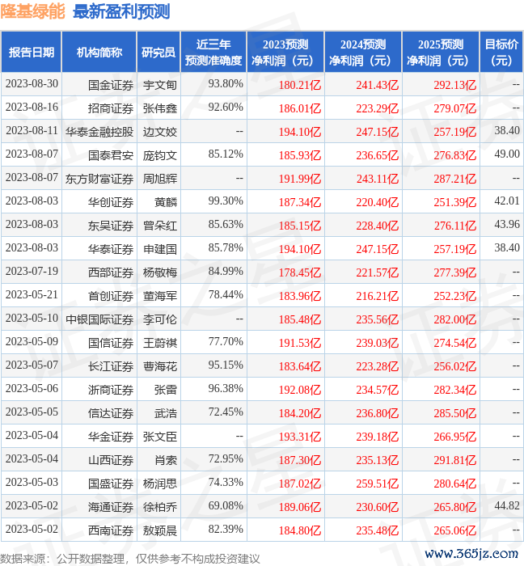
Task: Click the target price 44.82
Action: [507, 506]
